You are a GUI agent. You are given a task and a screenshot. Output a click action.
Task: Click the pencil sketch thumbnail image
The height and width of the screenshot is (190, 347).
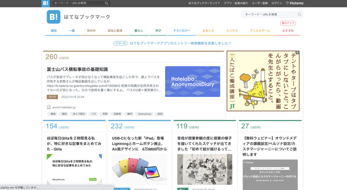click(x=205, y=169)
